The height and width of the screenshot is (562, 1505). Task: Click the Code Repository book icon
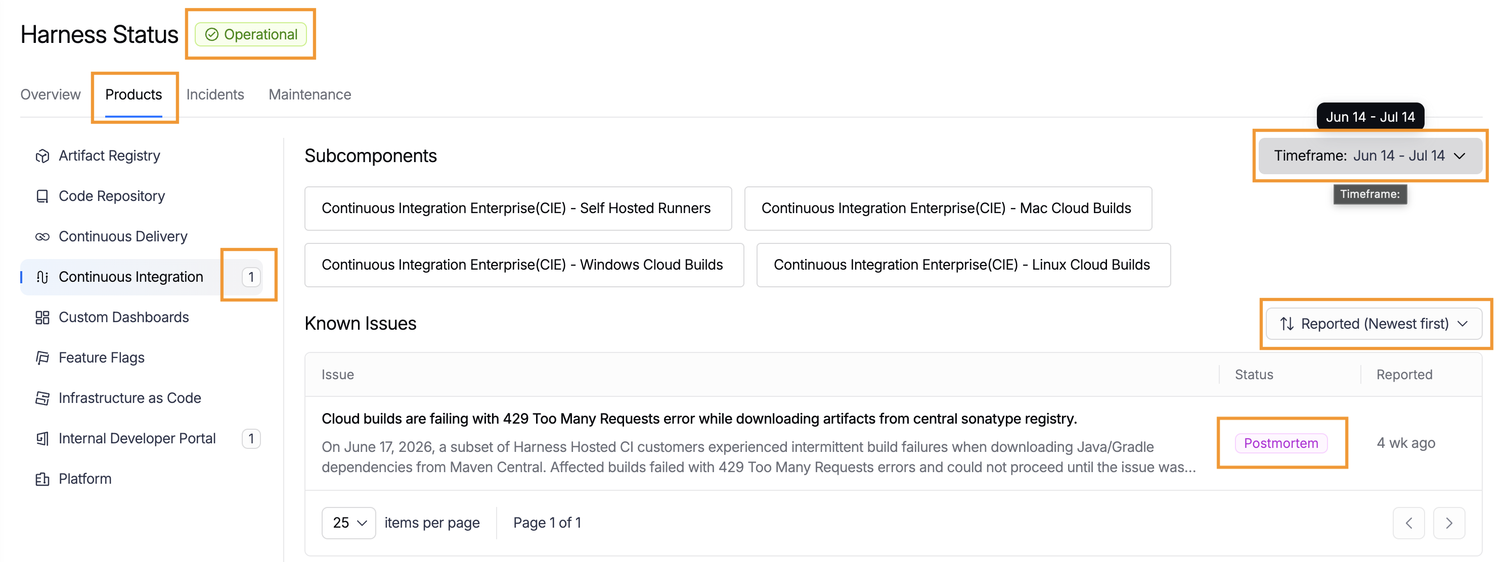click(x=42, y=196)
